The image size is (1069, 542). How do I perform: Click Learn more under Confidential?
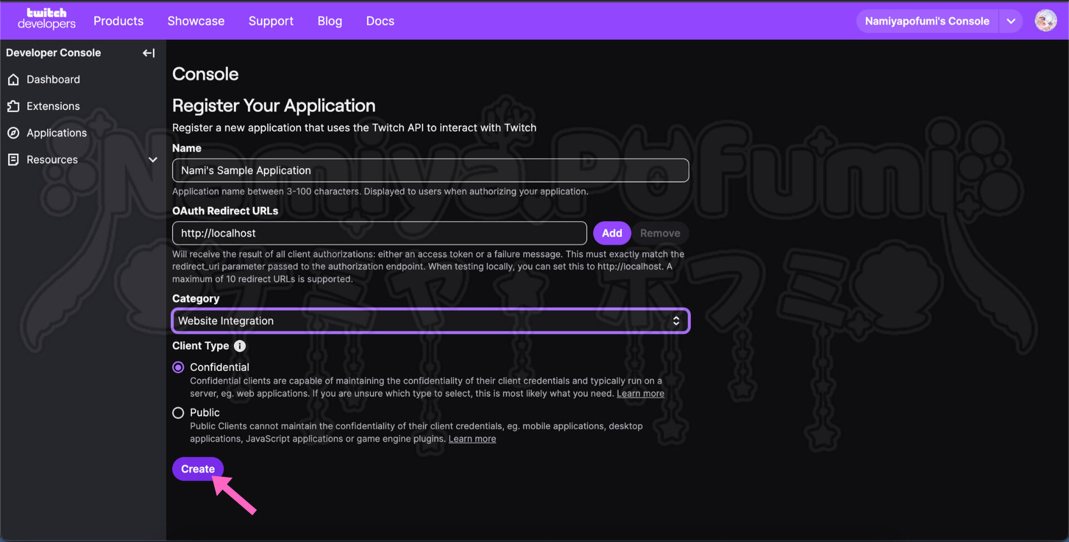[640, 394]
